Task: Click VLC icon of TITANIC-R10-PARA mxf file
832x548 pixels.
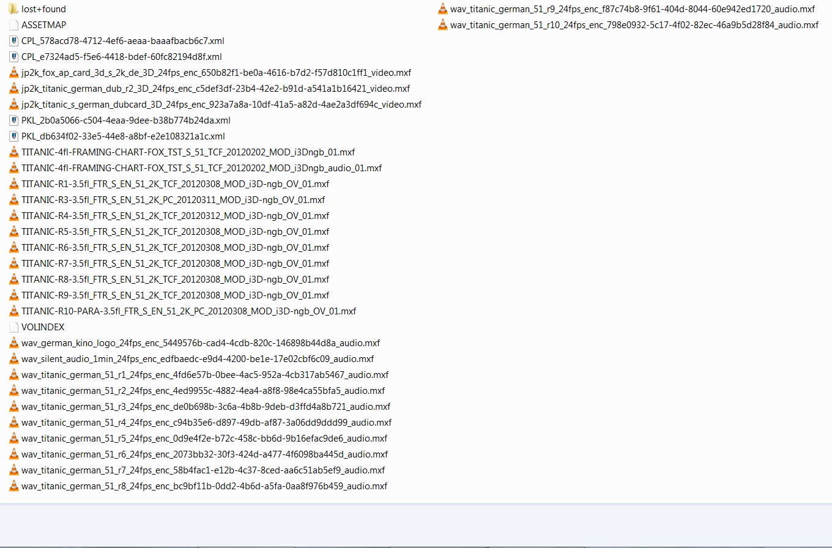Action: click(x=13, y=311)
